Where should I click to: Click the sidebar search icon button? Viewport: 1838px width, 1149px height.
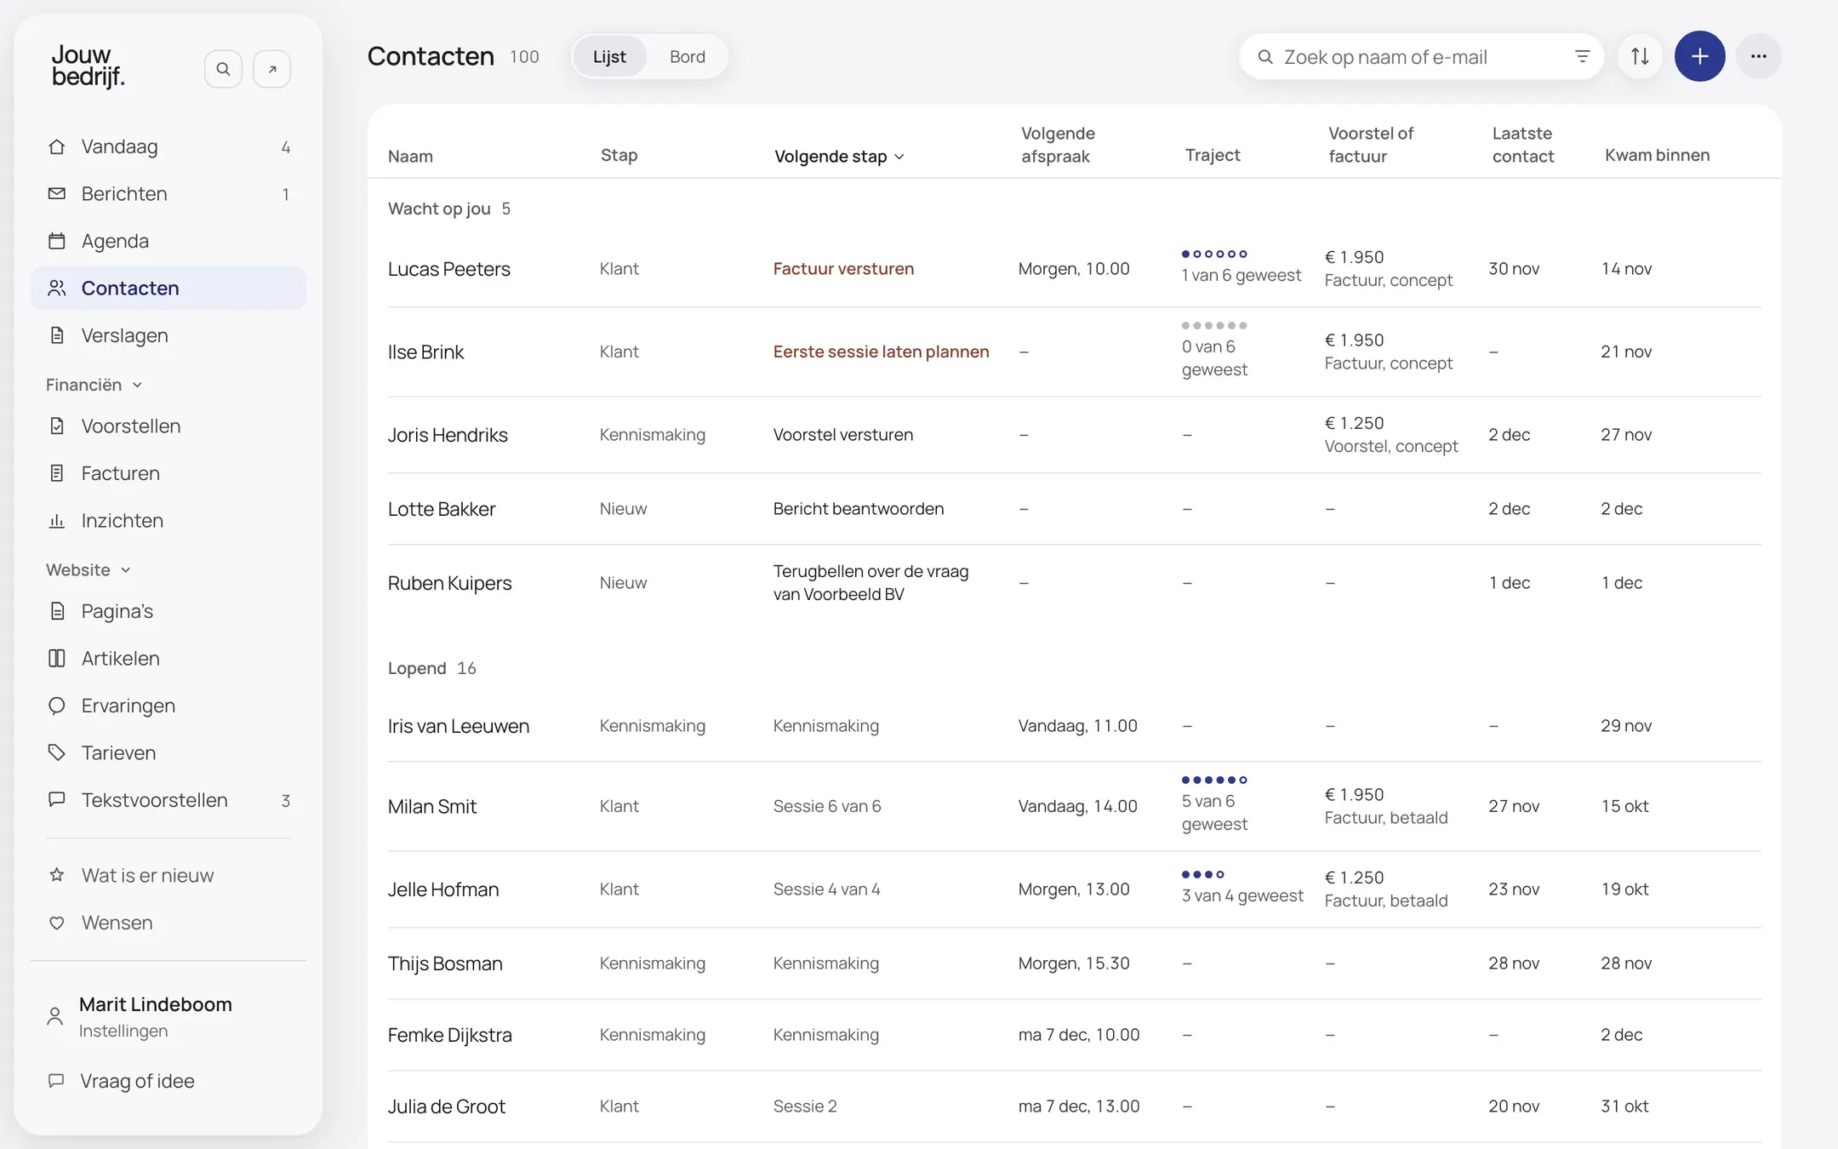223,69
